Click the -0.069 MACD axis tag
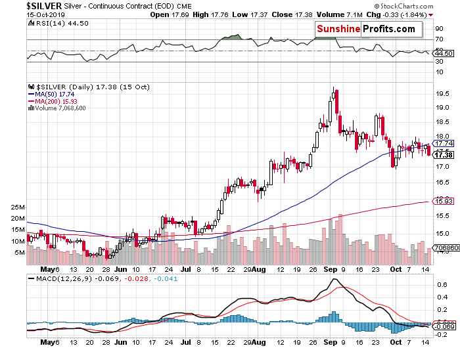460x348 pixels. point(445,326)
